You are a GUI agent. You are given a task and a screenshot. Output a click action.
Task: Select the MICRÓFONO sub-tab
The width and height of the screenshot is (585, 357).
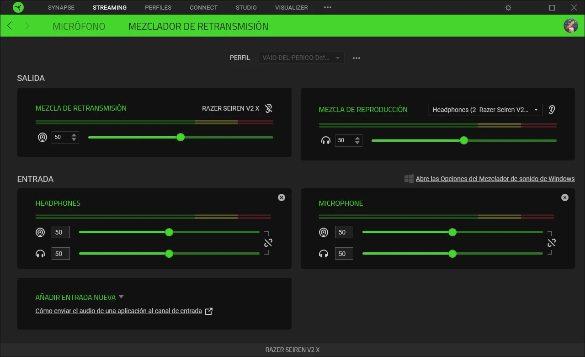(79, 27)
